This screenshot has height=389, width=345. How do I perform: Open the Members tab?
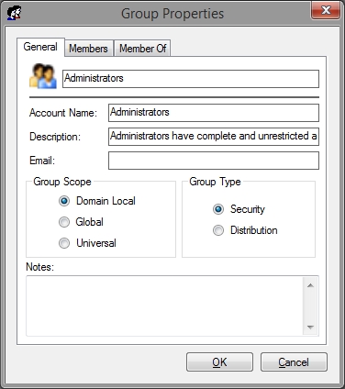coord(88,49)
